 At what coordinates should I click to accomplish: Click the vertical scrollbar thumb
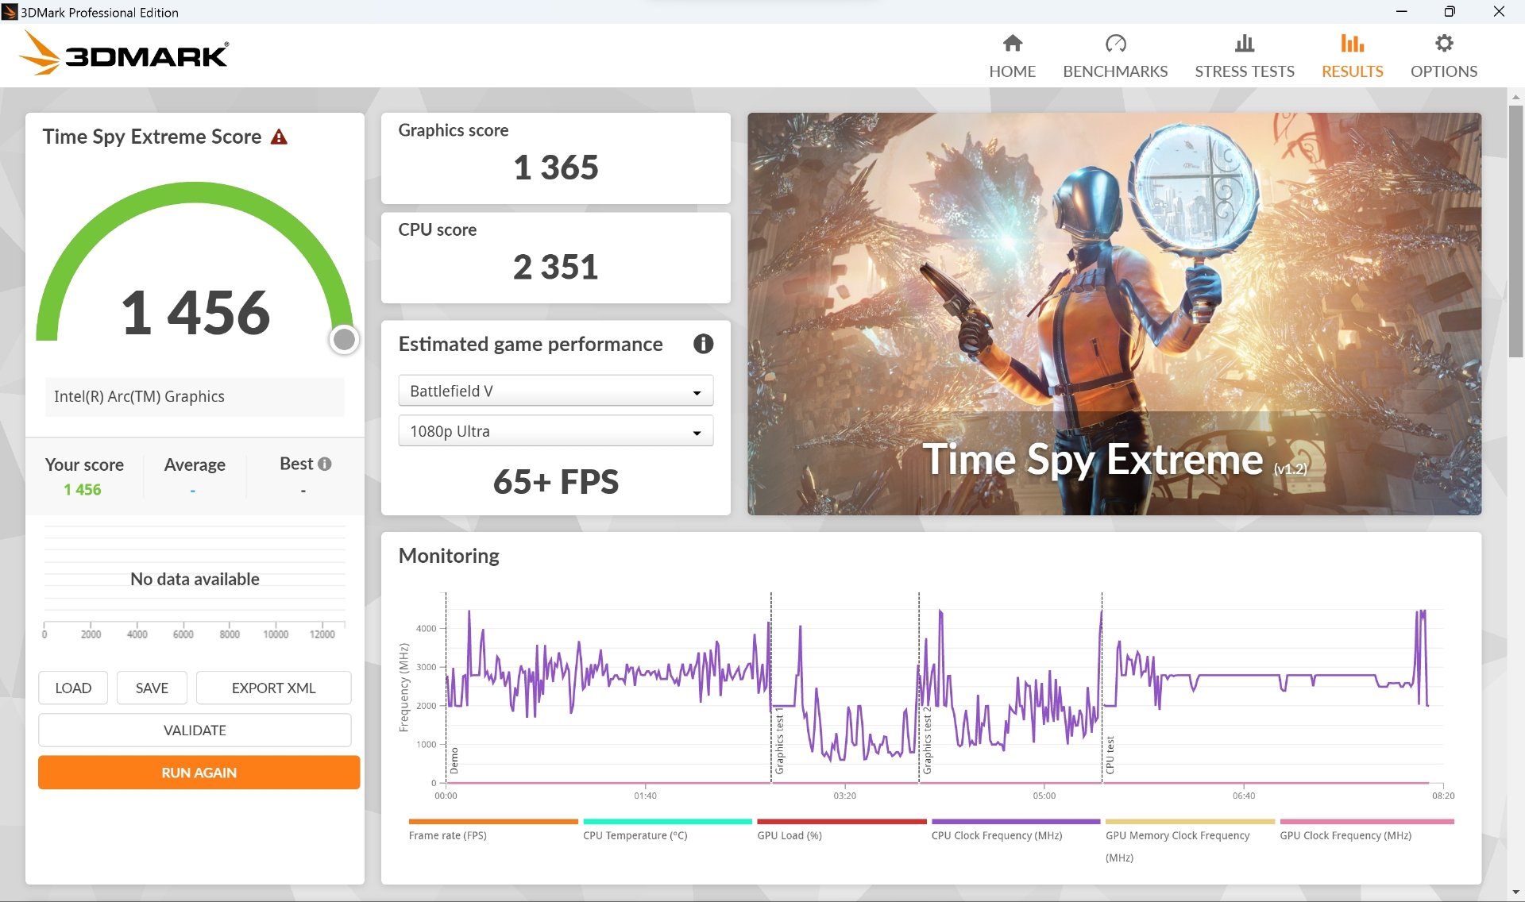pyautogui.click(x=1515, y=230)
